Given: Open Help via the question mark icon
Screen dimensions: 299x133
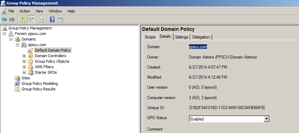Looking at the screenshot, I should 52,19.
